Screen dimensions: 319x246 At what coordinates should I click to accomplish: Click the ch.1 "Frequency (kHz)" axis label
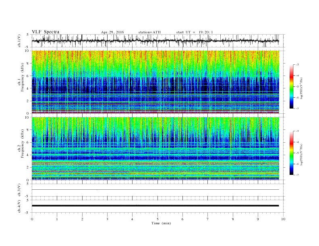[23, 77]
